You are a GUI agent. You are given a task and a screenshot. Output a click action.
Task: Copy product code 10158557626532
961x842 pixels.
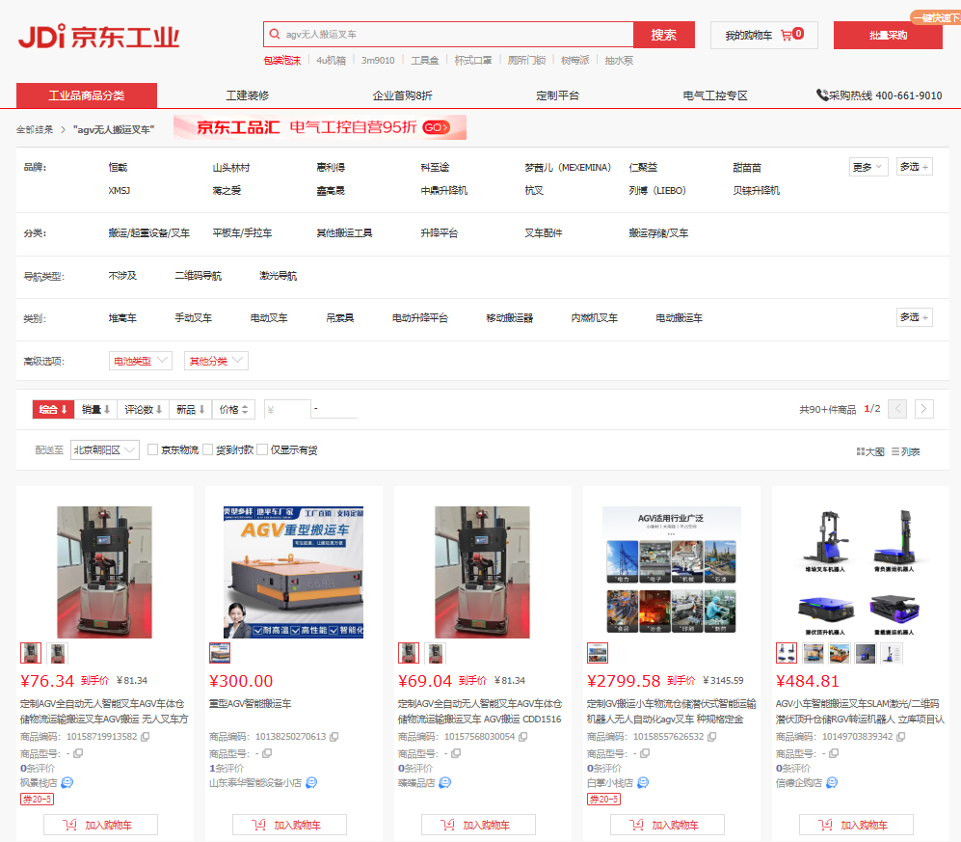click(x=711, y=737)
